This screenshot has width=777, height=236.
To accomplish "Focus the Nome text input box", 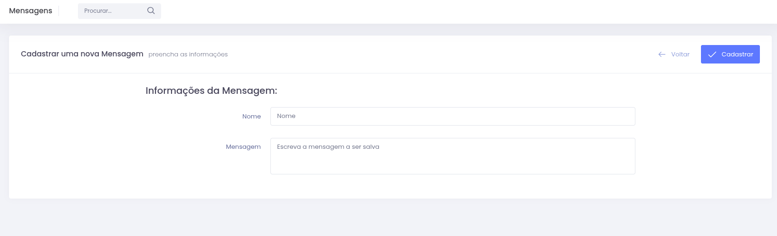I will pos(452,116).
